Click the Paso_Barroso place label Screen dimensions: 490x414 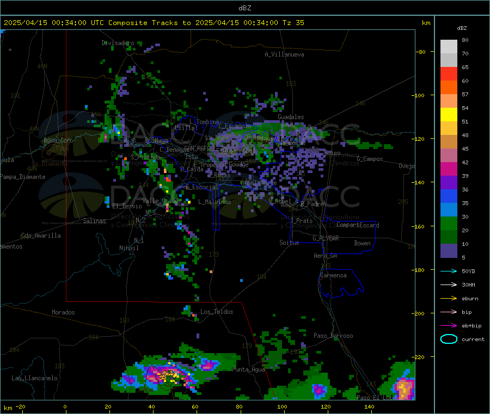[333, 336]
